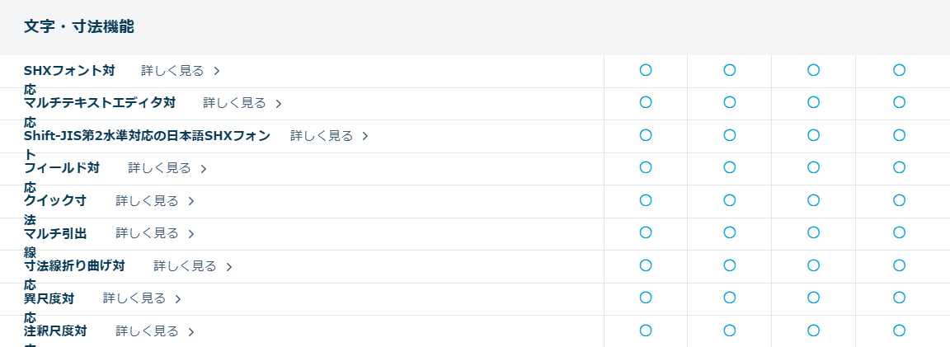The height and width of the screenshot is (347, 950).
Task: Open 詳しく見る link for 寸法線折り曲げ対応
Action: [185, 266]
